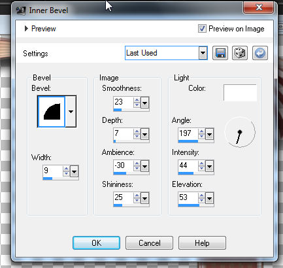Click the Width value input field

(x=53, y=171)
